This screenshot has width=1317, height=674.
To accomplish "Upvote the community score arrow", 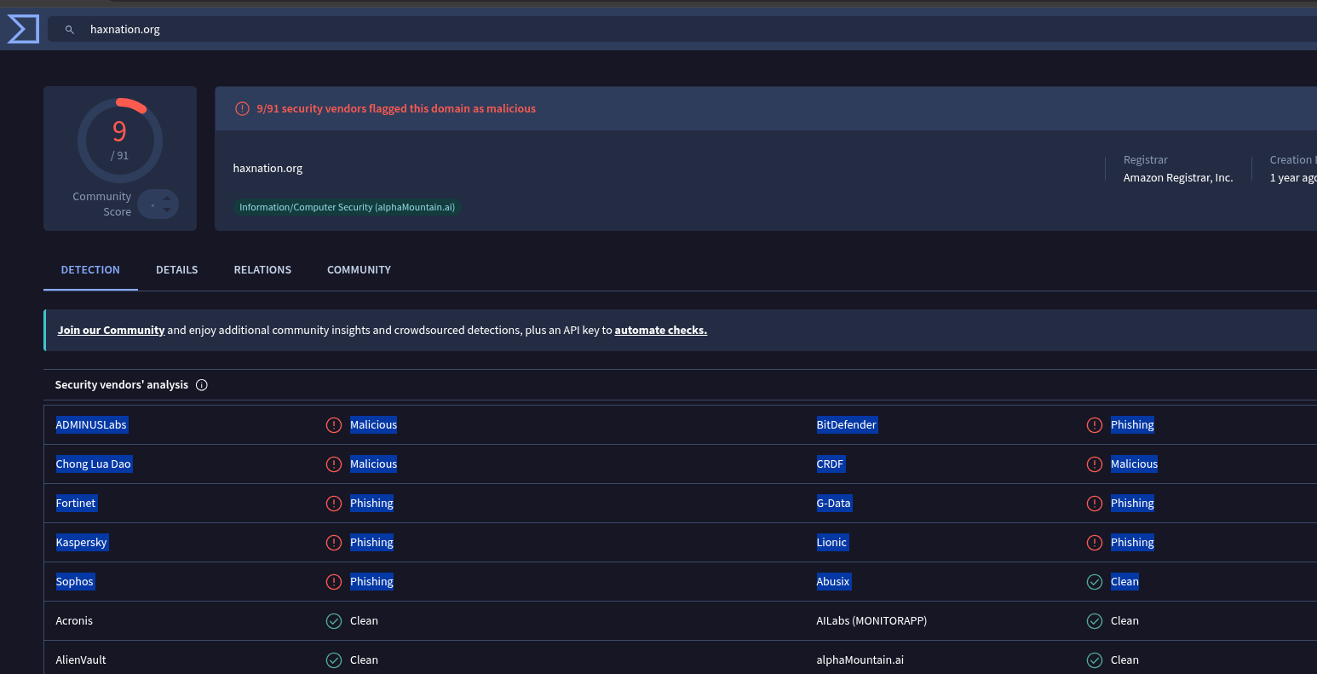I will (167, 199).
